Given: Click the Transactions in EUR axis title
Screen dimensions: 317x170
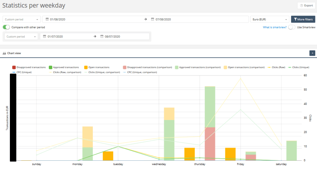Looking at the screenshot, I should (7, 118).
